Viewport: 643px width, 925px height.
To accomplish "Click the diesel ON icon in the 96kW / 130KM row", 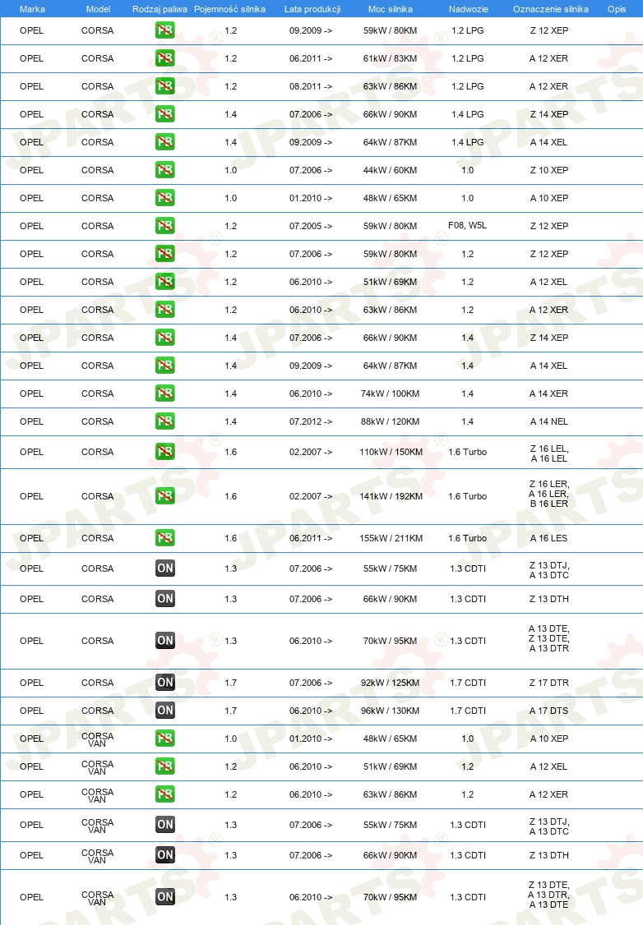I will [x=164, y=711].
